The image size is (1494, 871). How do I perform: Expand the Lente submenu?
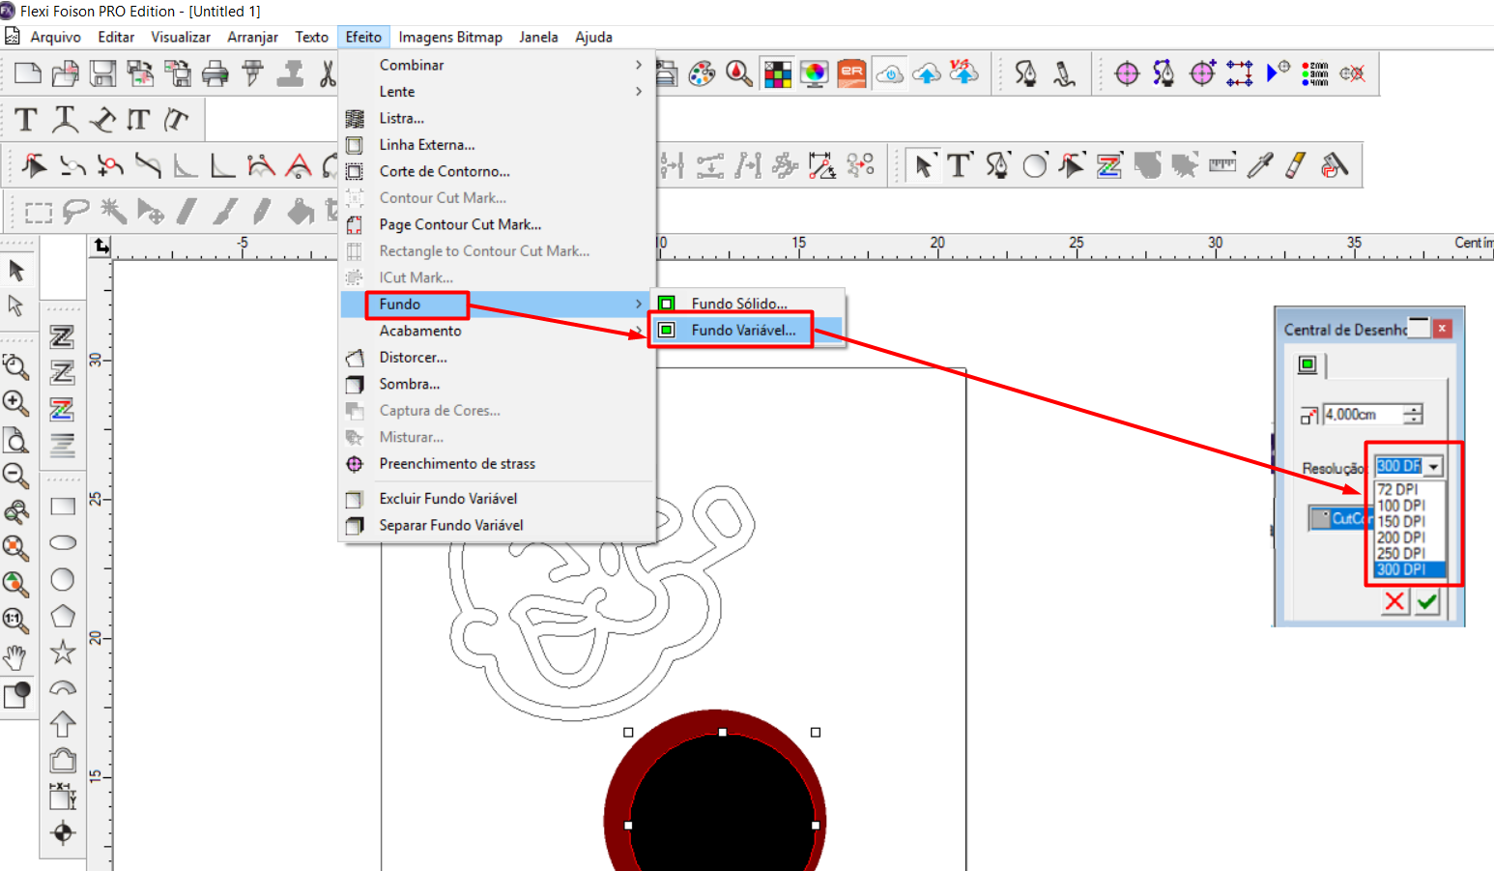[498, 92]
